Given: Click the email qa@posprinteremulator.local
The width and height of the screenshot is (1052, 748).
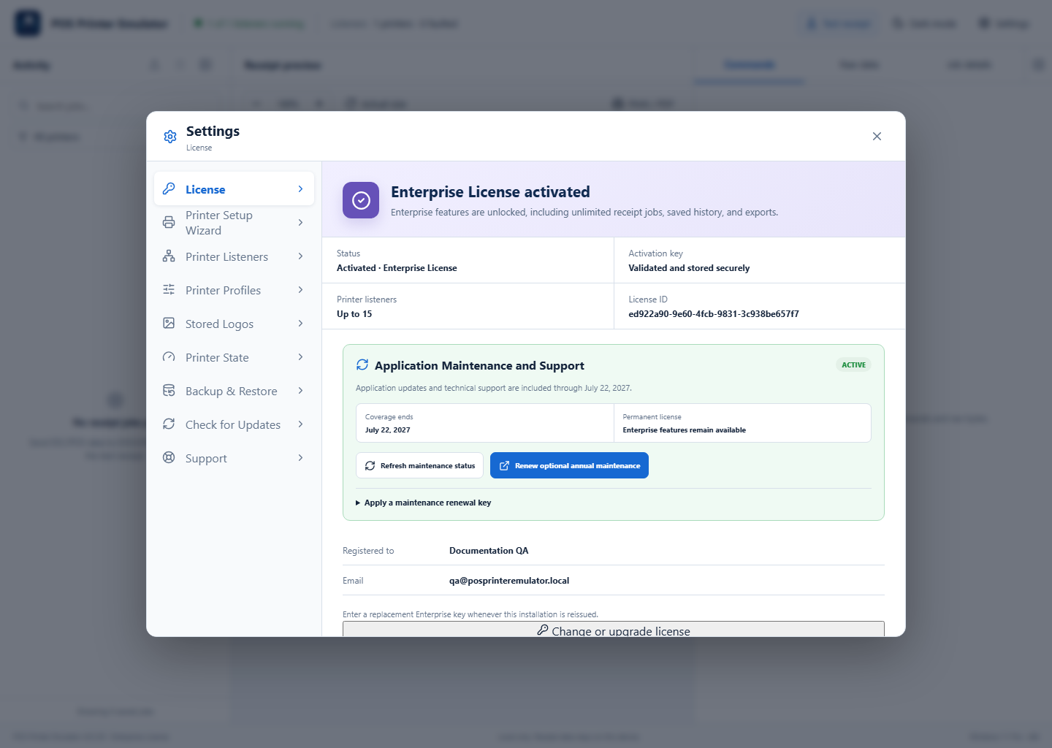Looking at the screenshot, I should [x=509, y=581].
